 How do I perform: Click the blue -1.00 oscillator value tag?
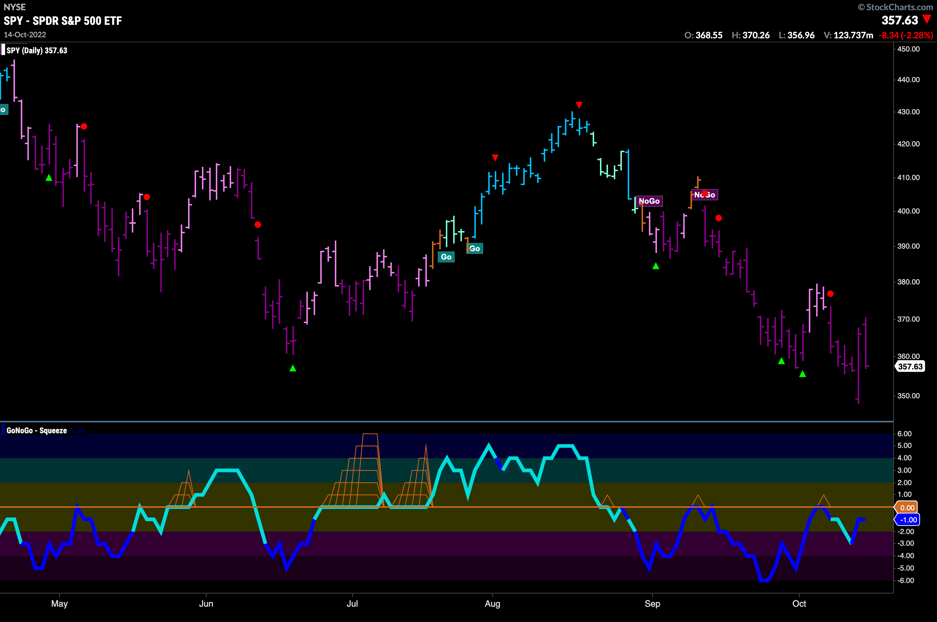tap(907, 520)
